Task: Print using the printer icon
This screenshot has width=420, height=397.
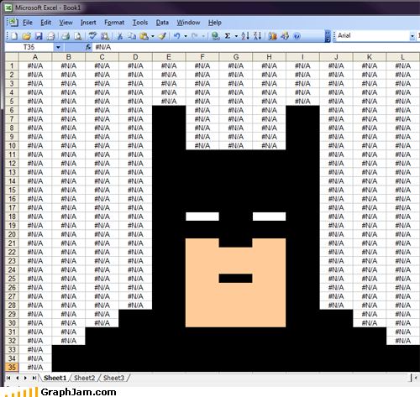Action: pos(66,36)
